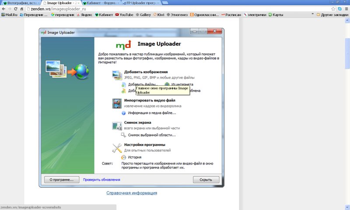
Task: Click the clock icon beside 'История'
Action: [x=123, y=157]
